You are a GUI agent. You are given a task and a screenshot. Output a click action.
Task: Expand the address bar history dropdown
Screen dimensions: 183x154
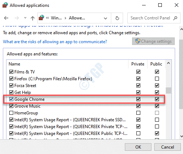(x=105, y=18)
